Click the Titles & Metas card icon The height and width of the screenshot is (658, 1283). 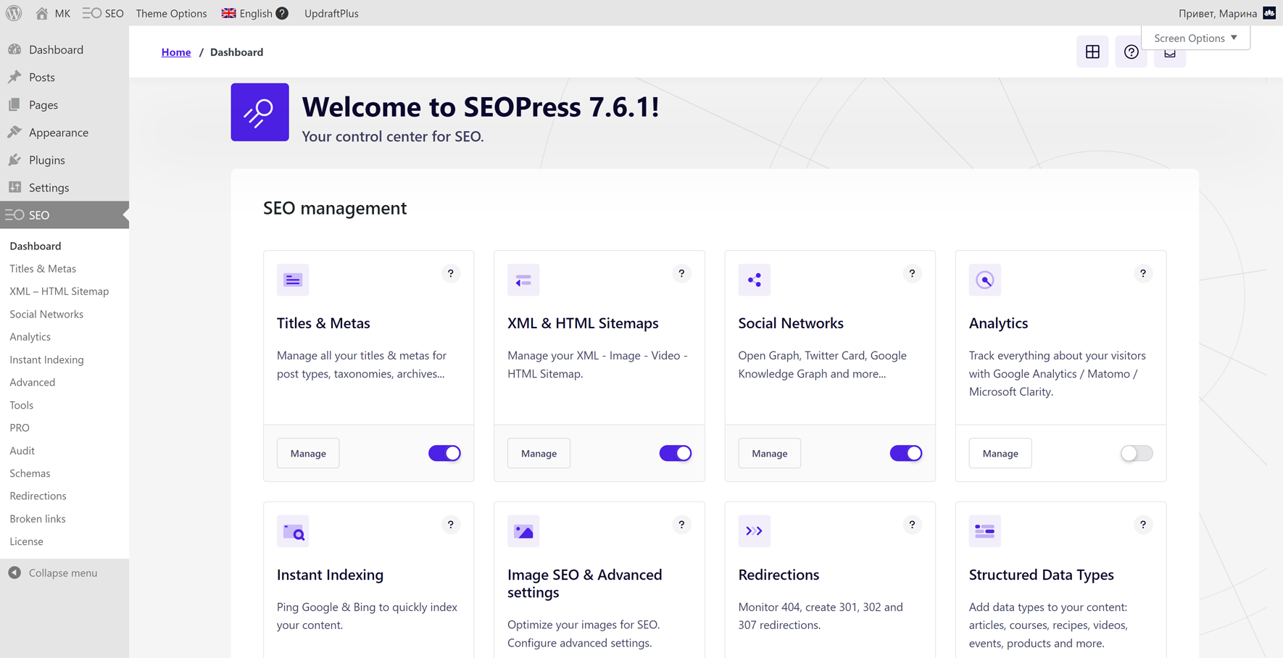click(x=293, y=280)
